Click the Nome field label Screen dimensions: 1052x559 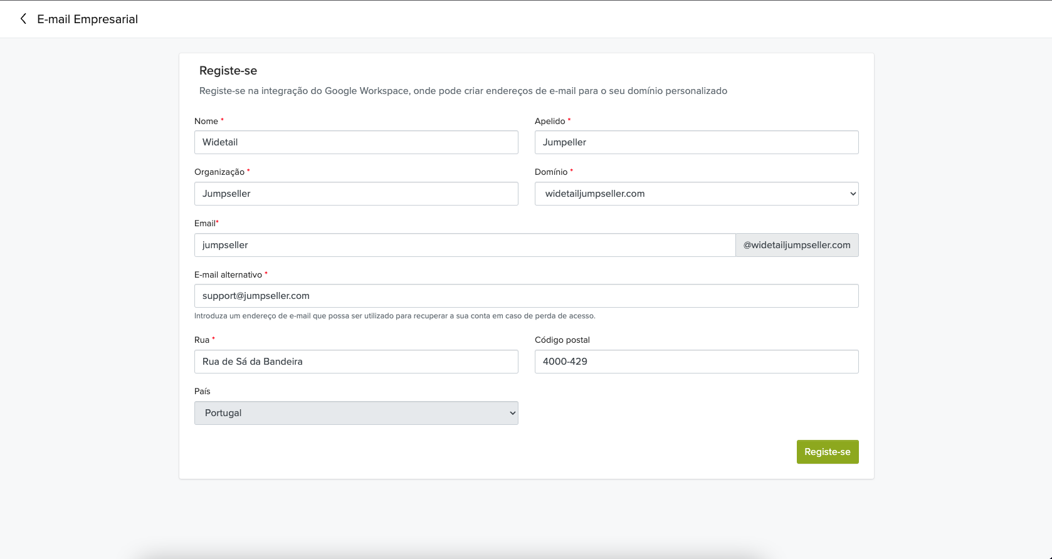point(206,121)
